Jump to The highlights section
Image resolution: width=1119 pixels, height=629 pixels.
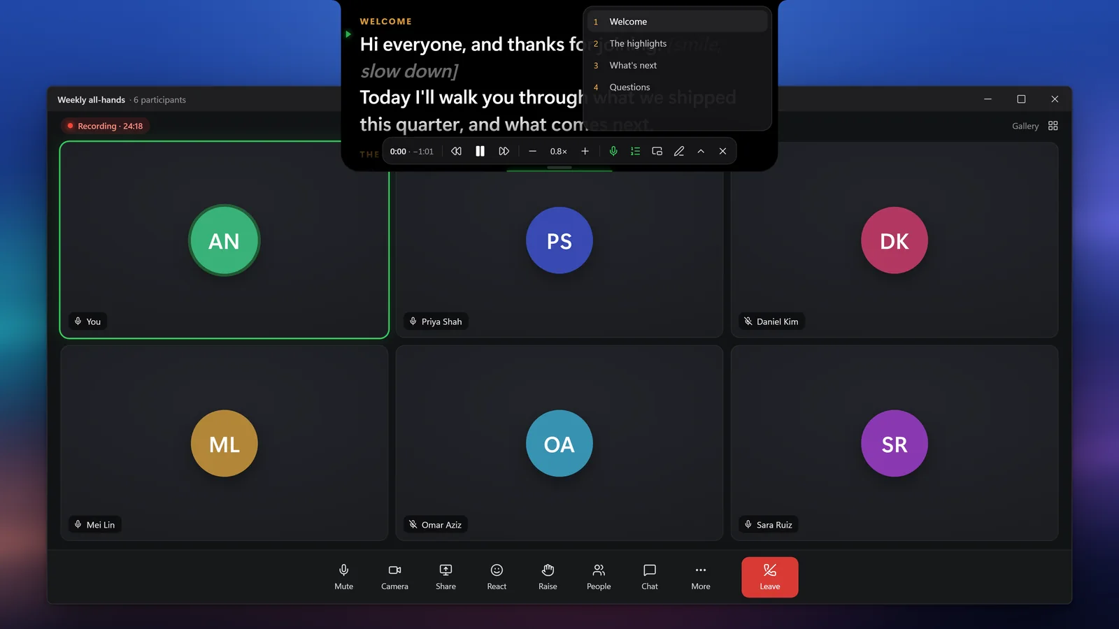[677, 43]
